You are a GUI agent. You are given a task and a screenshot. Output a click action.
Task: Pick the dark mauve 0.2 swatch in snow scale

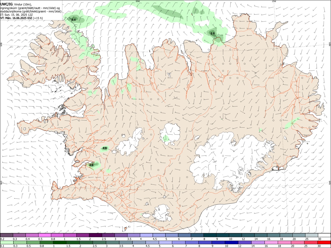(x=7, y=235)
